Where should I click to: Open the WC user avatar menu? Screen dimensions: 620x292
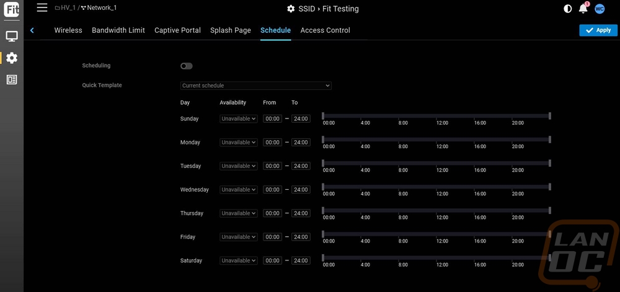pyautogui.click(x=600, y=9)
